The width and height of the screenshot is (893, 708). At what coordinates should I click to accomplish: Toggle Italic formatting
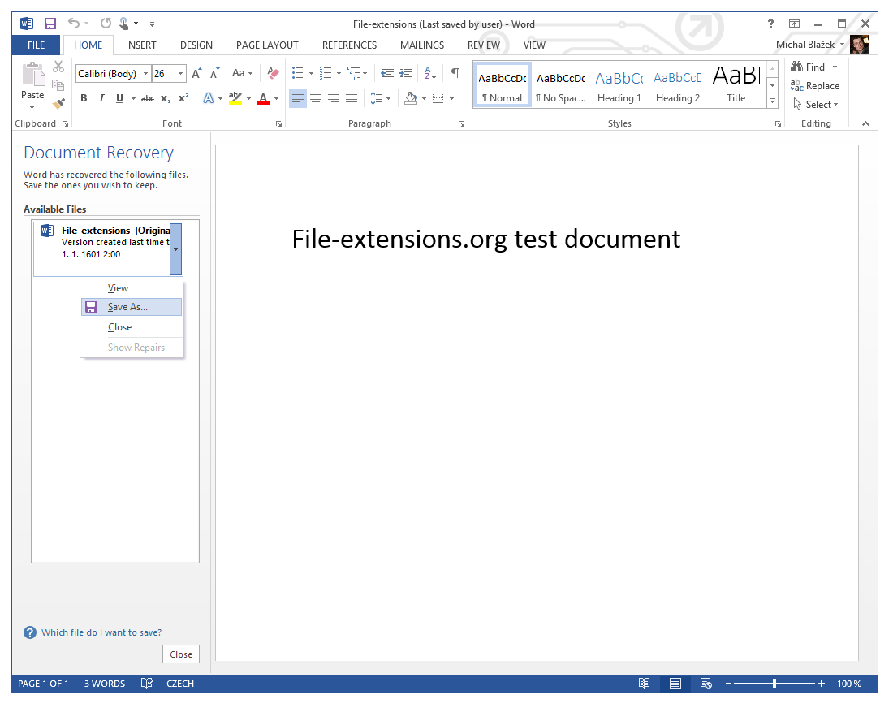click(x=101, y=98)
